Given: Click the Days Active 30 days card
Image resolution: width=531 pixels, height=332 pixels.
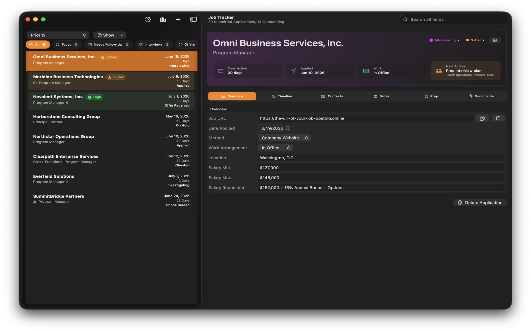Looking at the screenshot, I should 248,71.
